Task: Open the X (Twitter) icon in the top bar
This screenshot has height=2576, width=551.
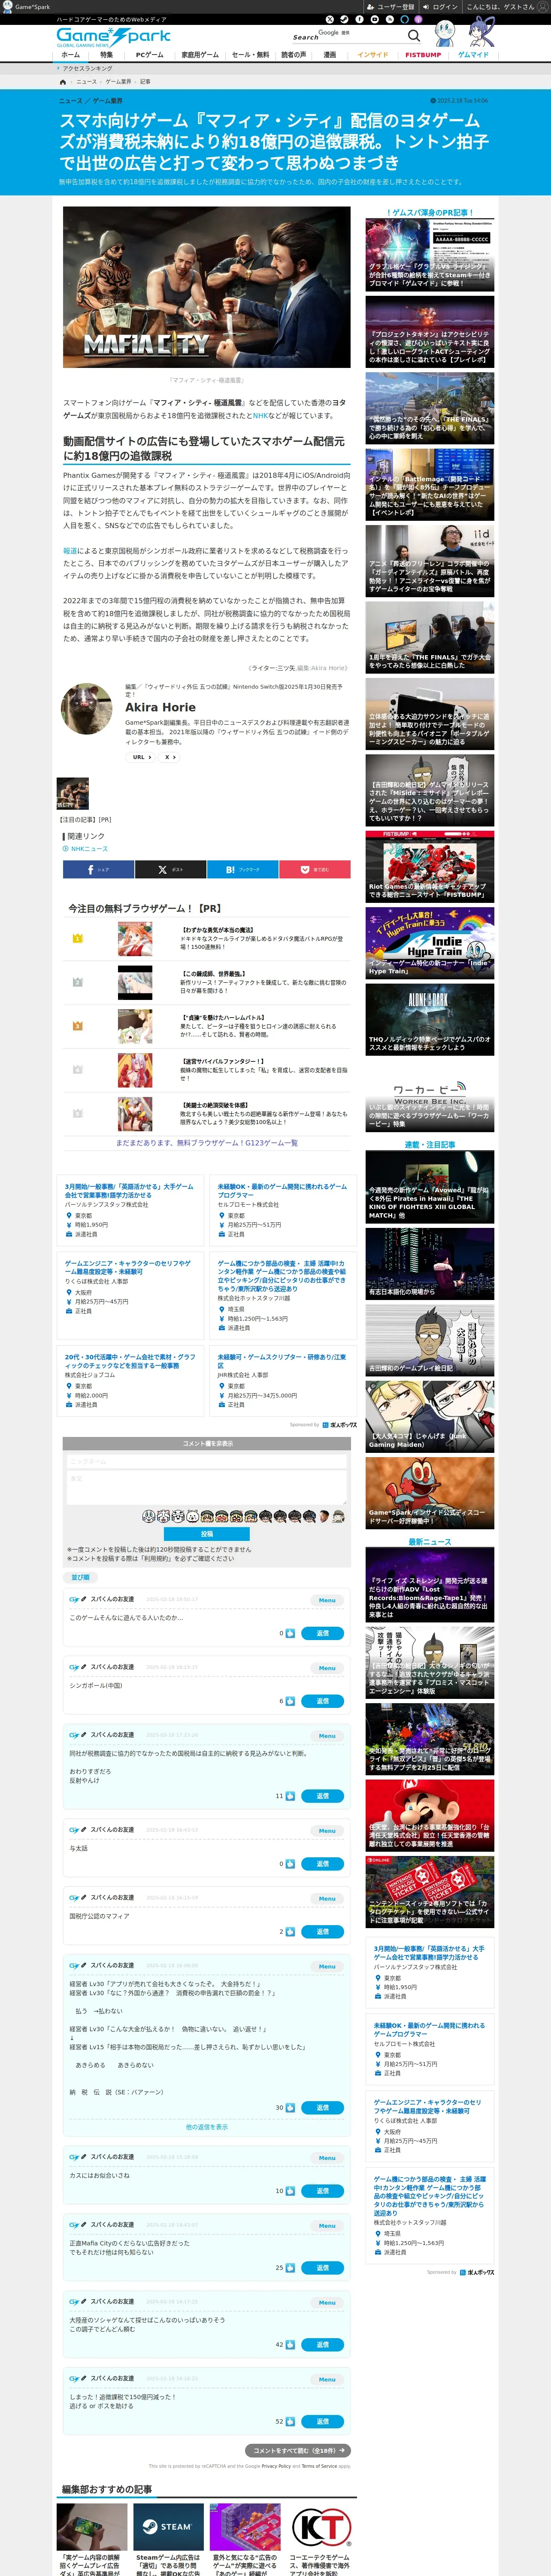Action: (x=330, y=19)
